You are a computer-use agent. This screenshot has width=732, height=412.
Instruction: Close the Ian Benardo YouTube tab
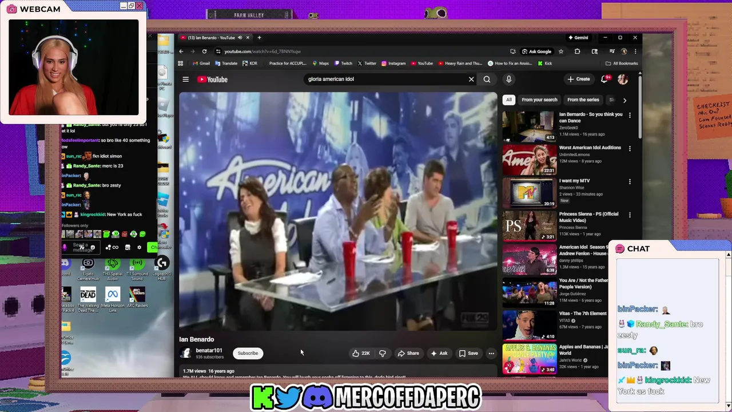(248, 38)
